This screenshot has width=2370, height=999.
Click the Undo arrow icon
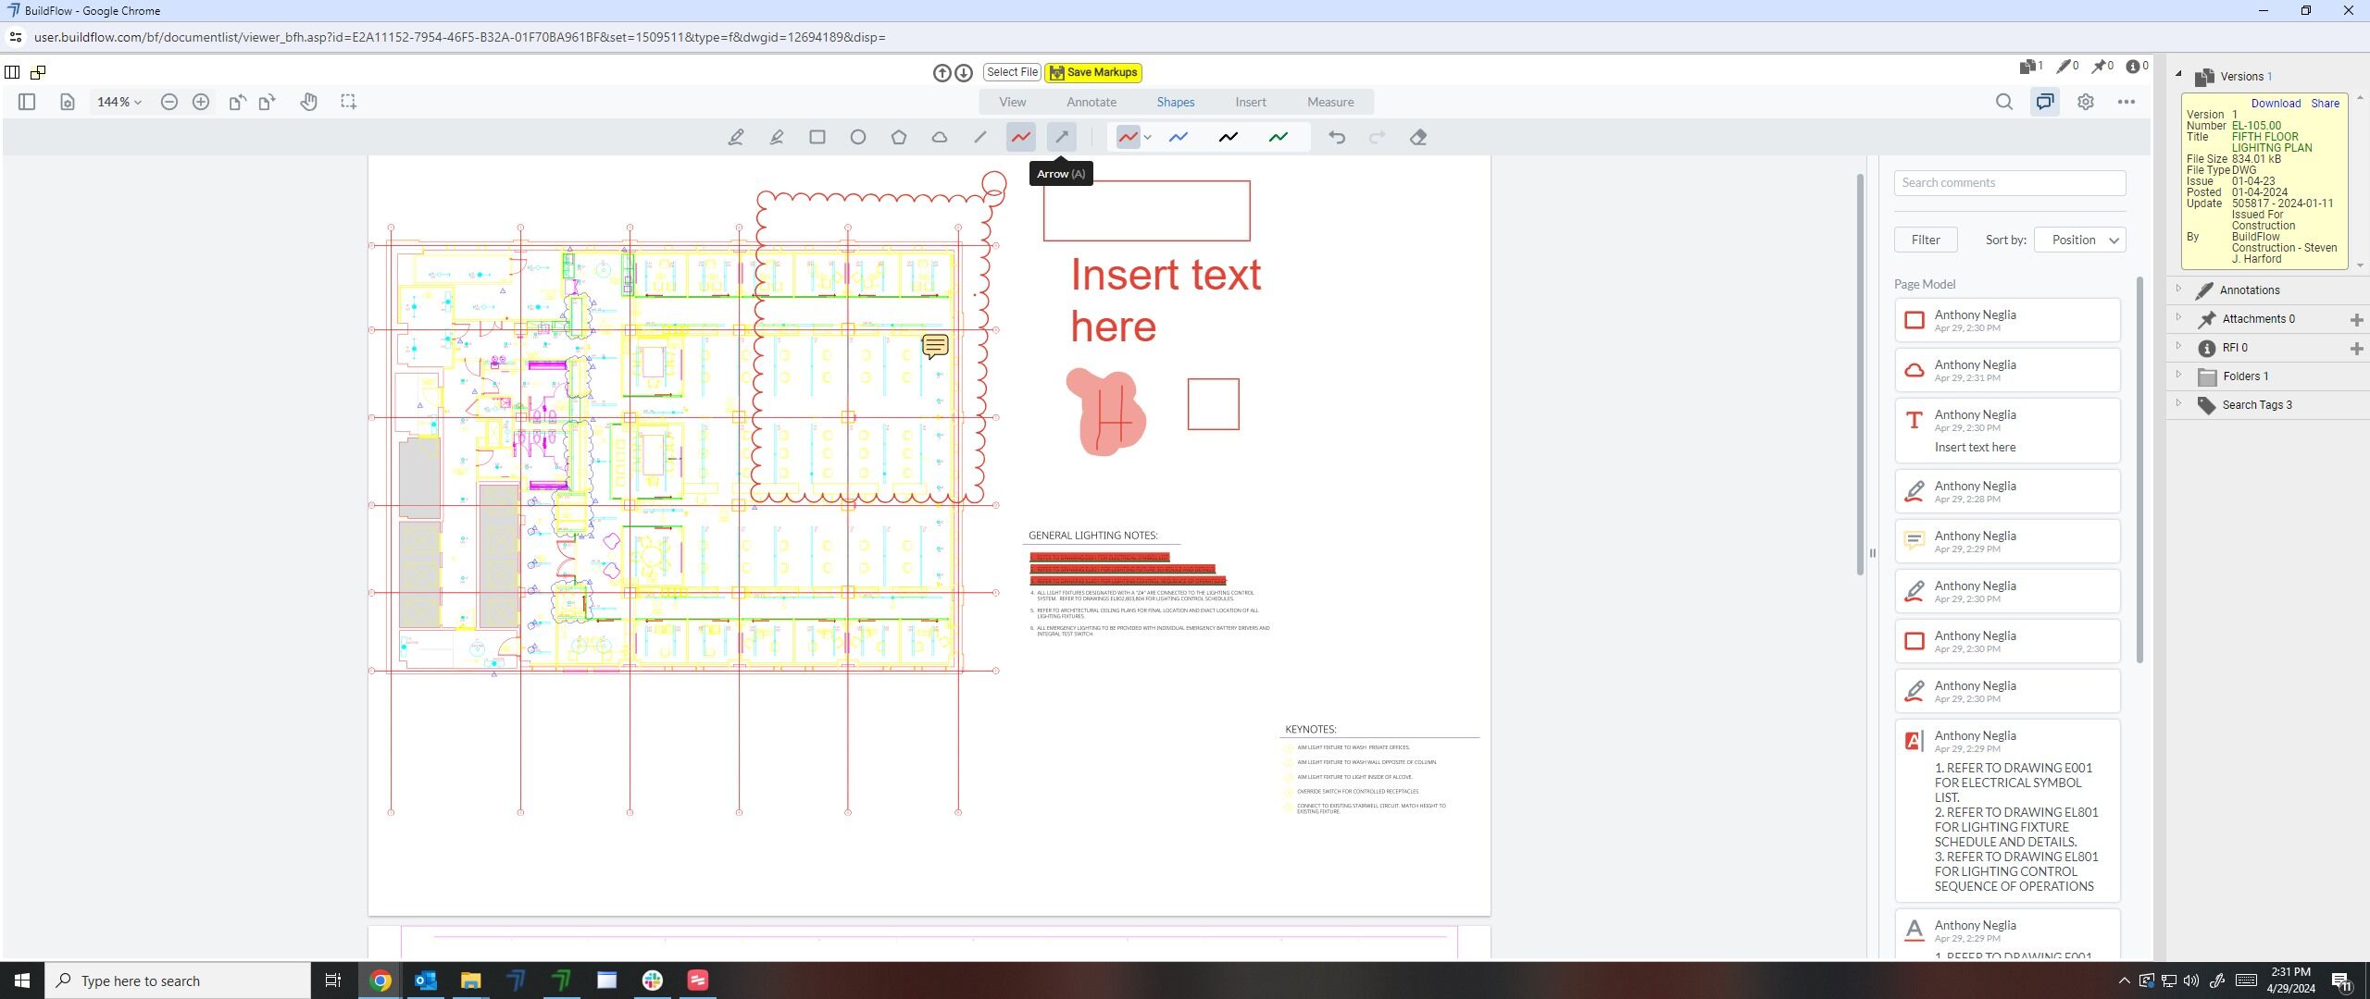[x=1336, y=137]
